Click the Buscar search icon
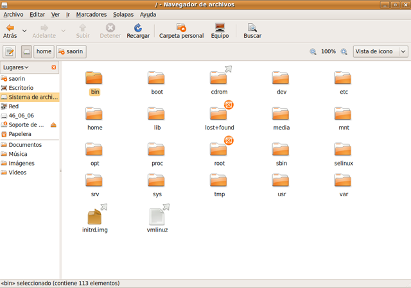Screen dimensions: 411x288 point(252,28)
